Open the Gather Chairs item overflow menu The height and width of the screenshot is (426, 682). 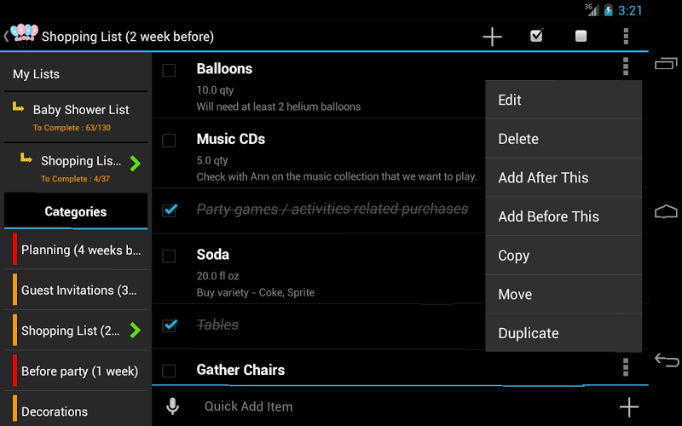[626, 367]
